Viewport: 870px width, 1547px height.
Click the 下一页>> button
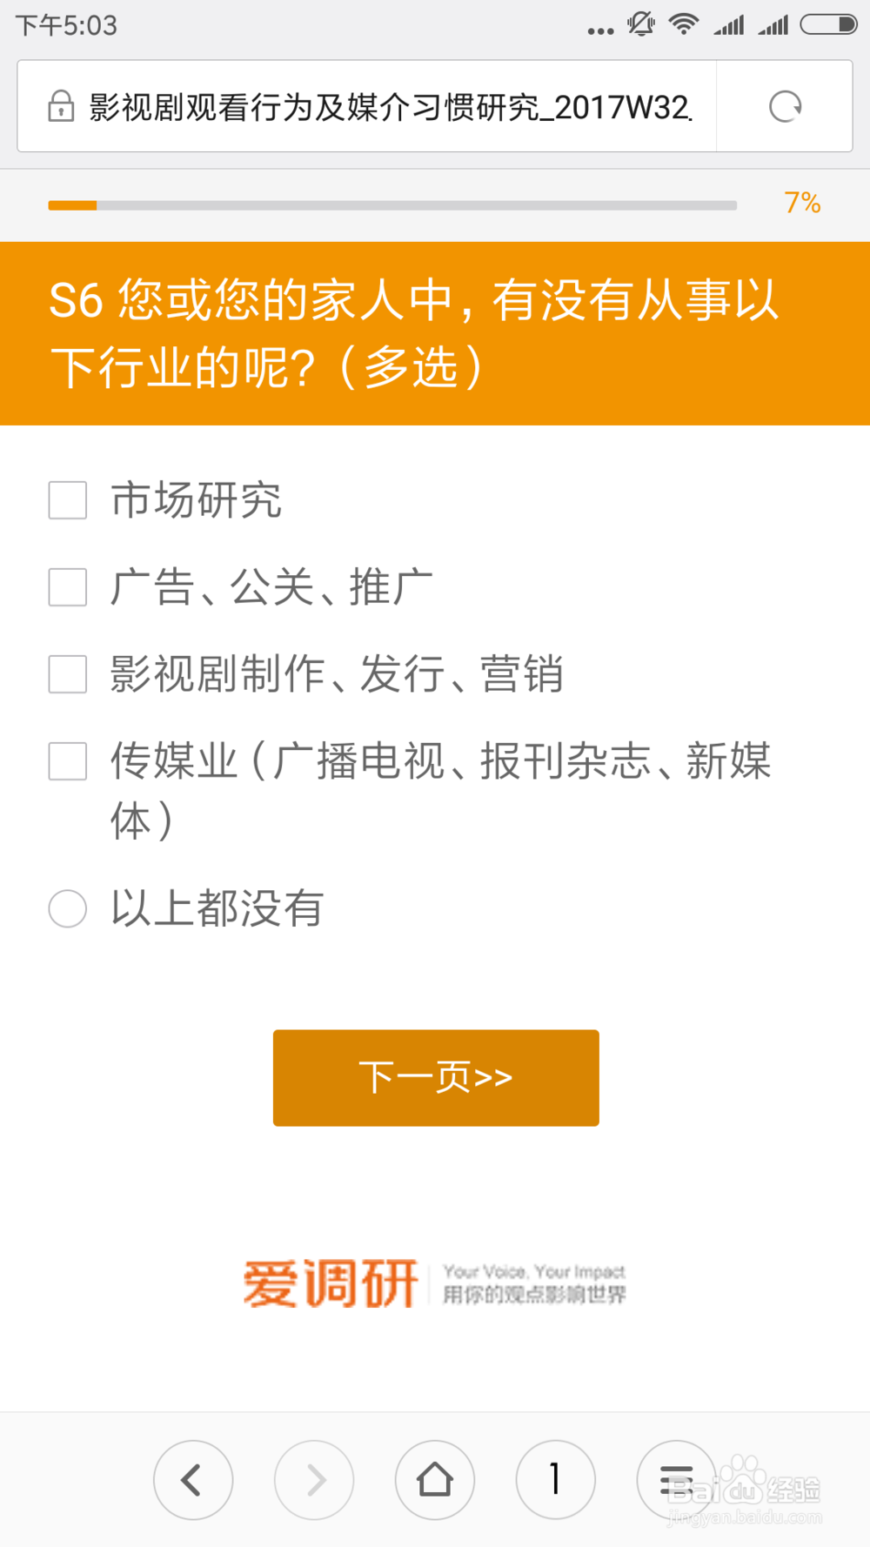436,1078
